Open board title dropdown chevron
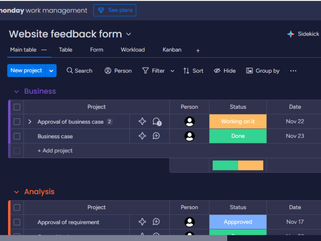The width and height of the screenshot is (321, 241). [129, 34]
